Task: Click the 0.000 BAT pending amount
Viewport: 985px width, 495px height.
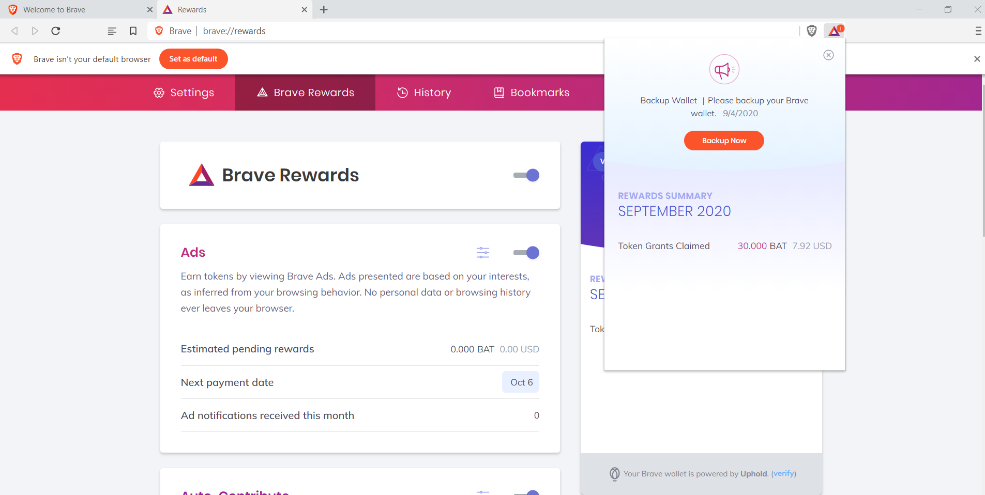Action: (x=472, y=349)
